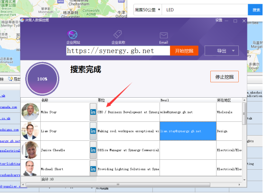Image resolution: width=263 pixels, height=193 pixels.
Task: Click Mike Stay's profile photo
Action: click(30, 112)
